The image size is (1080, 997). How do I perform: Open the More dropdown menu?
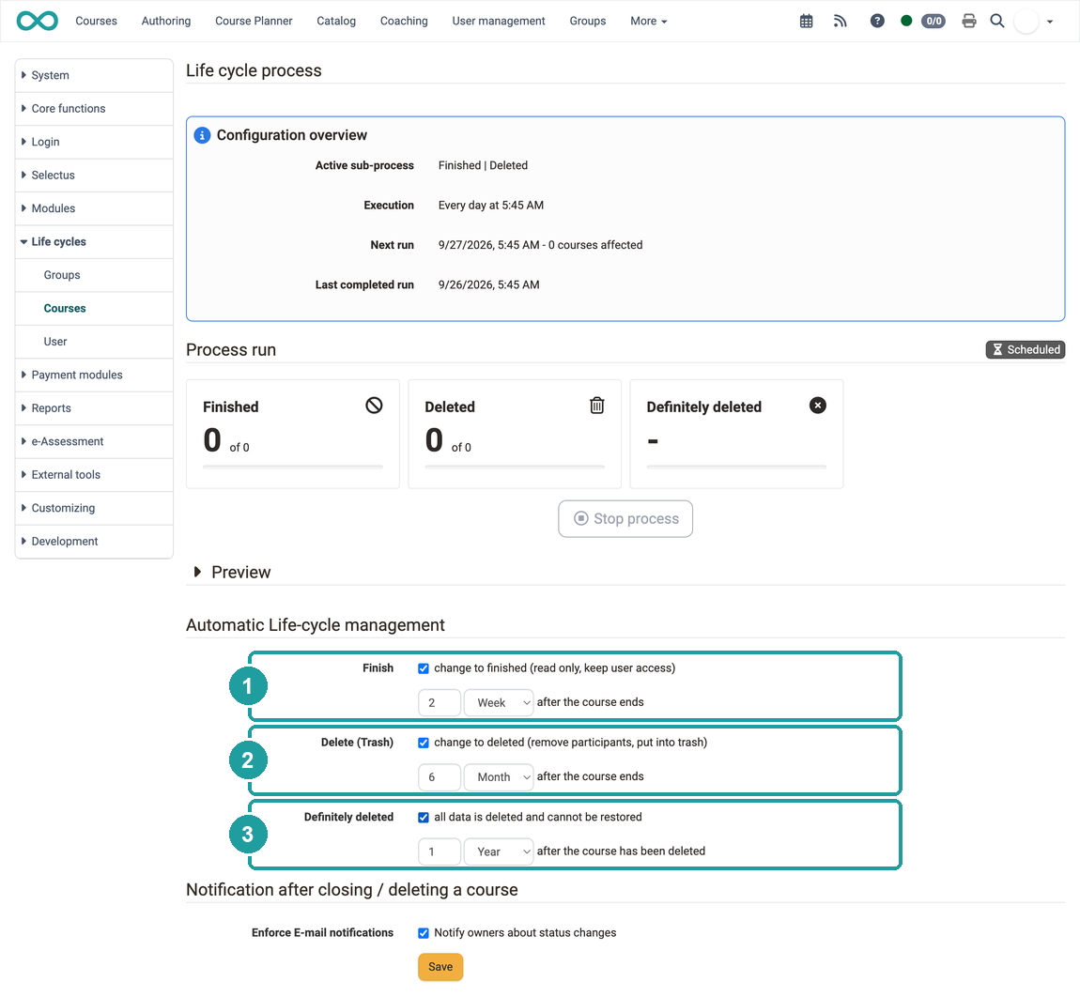pos(649,21)
